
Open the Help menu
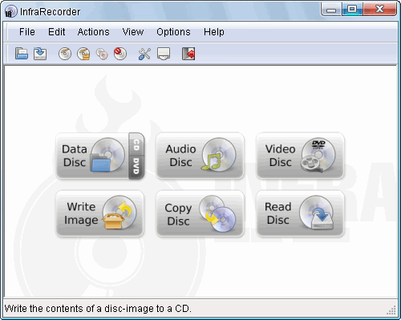tap(214, 32)
